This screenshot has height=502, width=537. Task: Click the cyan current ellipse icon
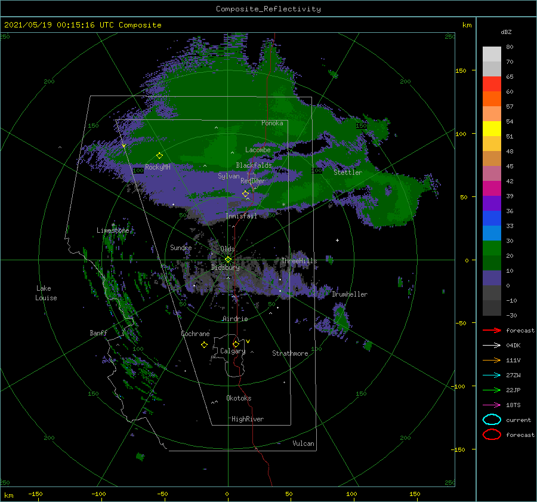coord(492,420)
